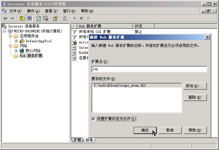Click the sort arrow column header

[x=74, y=26]
